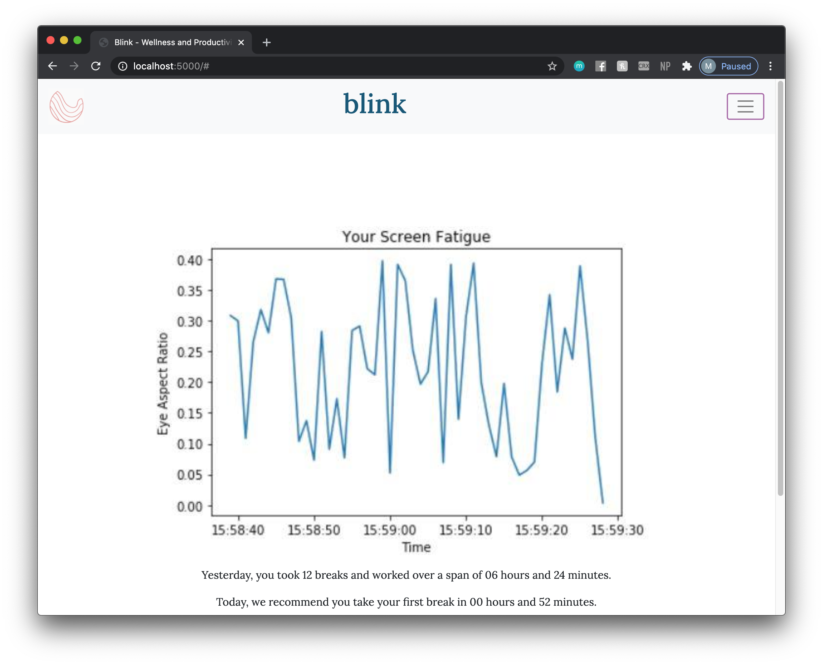
Task: Open a new browser tab
Action: (267, 42)
